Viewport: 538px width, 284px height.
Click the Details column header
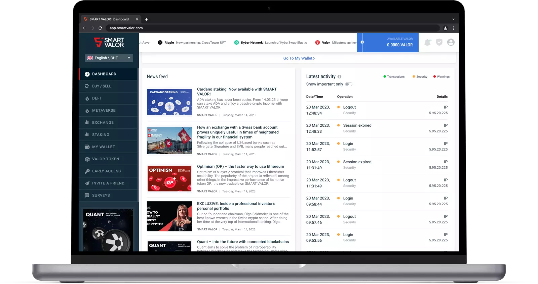pos(442,97)
